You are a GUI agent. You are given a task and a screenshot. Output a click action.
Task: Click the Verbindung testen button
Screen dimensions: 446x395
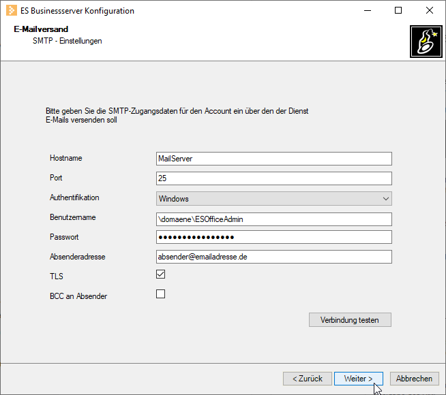350,320
